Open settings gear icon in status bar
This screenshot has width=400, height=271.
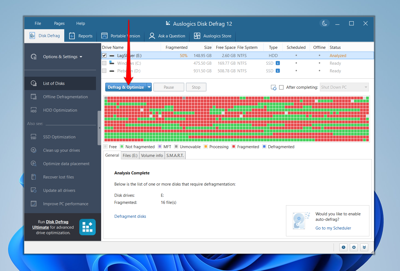[x=354, y=247]
